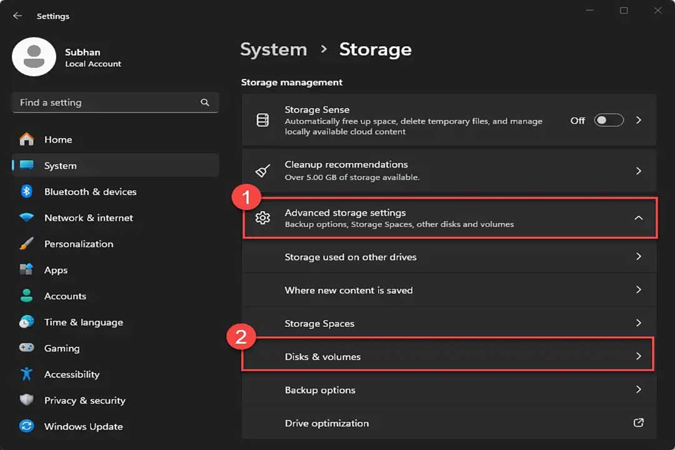Click the System monitor icon
This screenshot has width=675, height=450.
(27, 166)
